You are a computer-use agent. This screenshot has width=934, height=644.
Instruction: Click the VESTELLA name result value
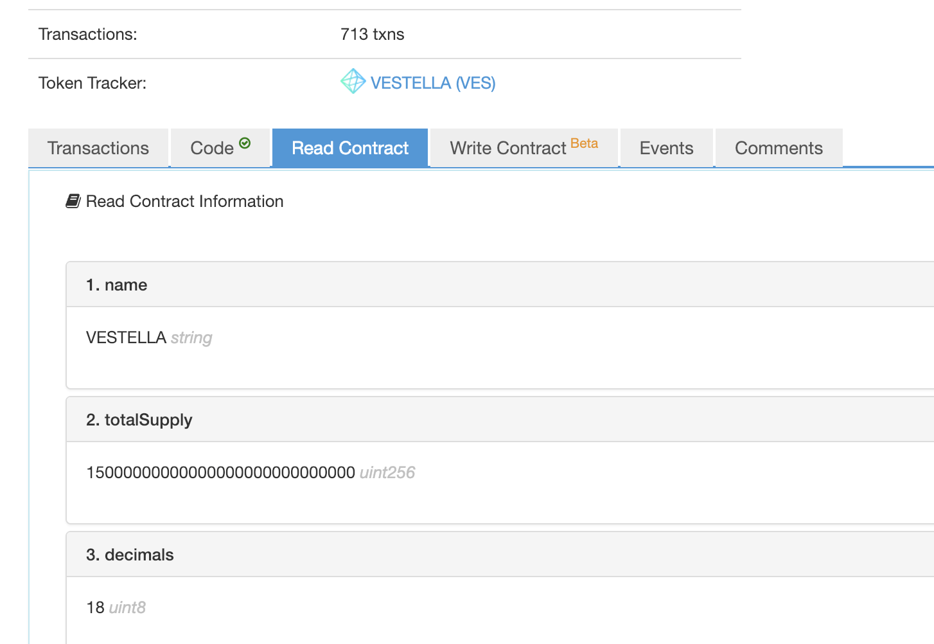coord(126,337)
